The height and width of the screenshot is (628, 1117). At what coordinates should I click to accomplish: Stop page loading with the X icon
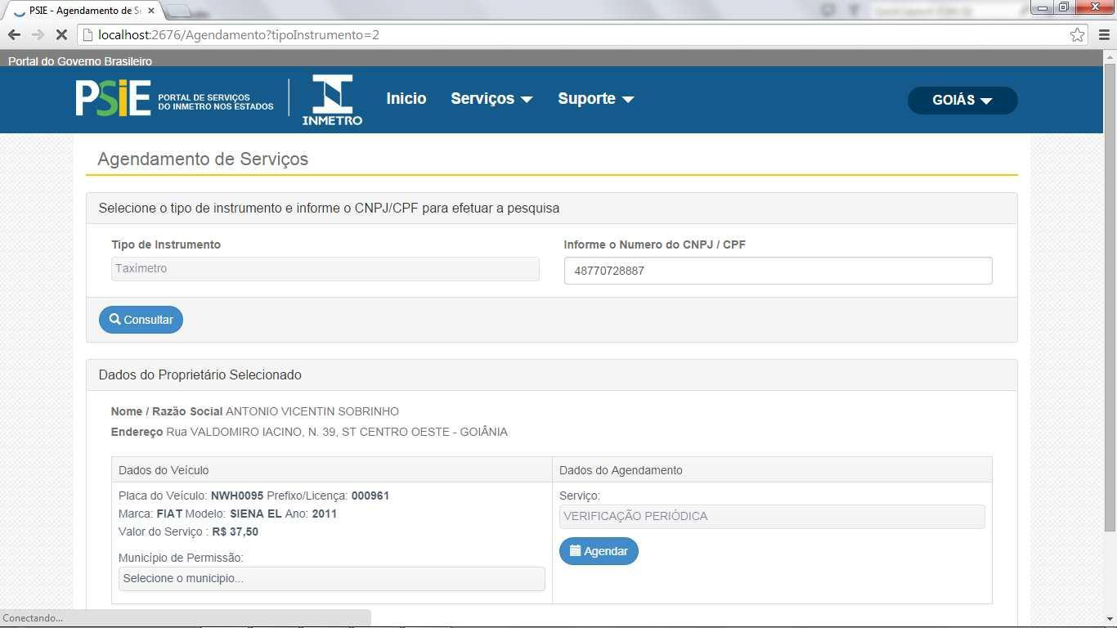pyautogui.click(x=62, y=35)
